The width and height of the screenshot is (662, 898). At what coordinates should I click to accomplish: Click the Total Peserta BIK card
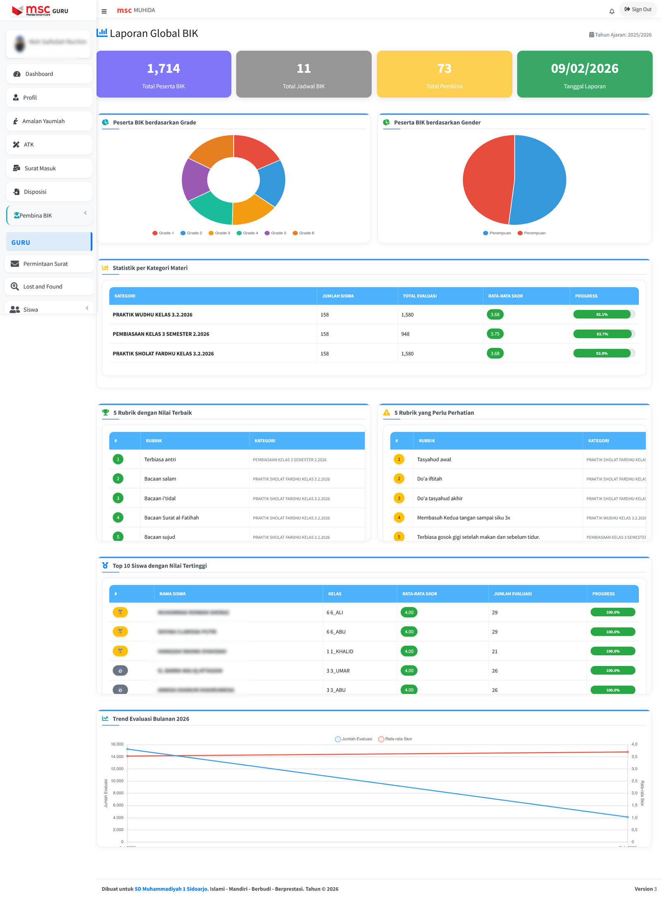163,74
